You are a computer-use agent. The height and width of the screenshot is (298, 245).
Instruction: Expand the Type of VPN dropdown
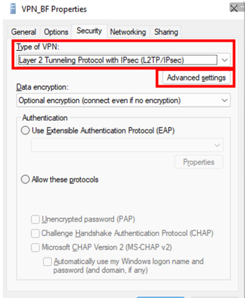[x=225, y=60]
